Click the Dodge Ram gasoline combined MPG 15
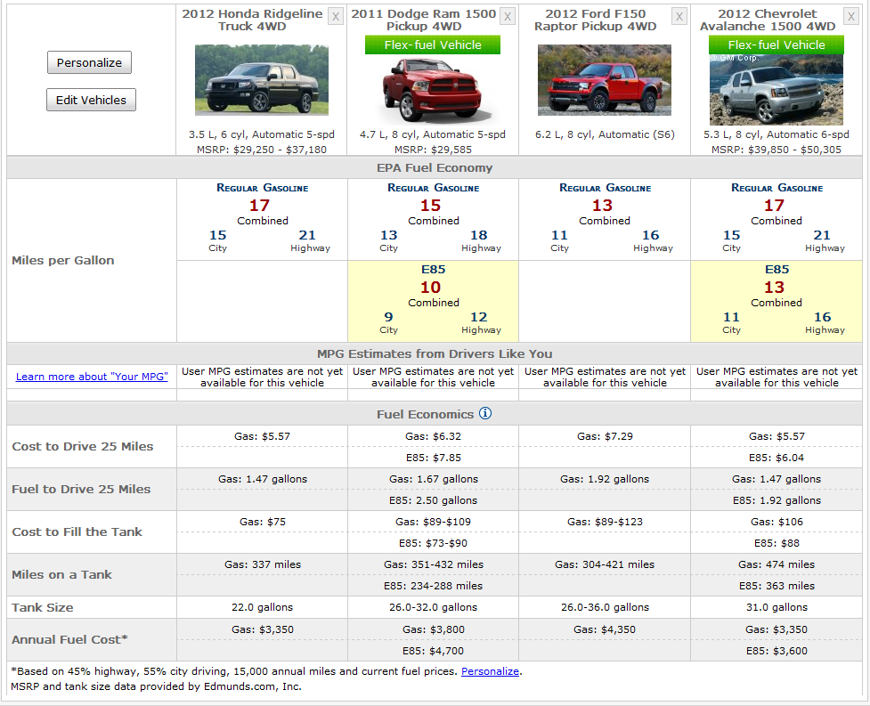870x706 pixels. click(x=431, y=205)
